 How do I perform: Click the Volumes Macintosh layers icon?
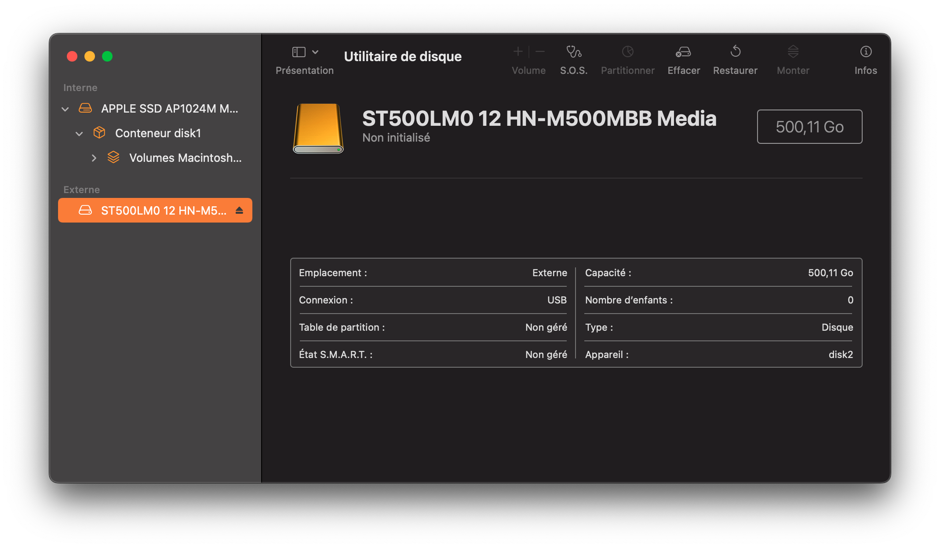click(113, 157)
